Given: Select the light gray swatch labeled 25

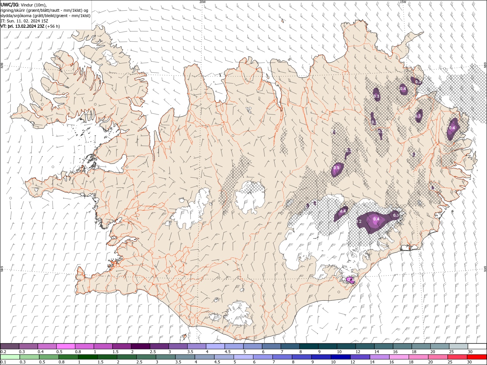Looking at the screenshot, I should 458,346.
